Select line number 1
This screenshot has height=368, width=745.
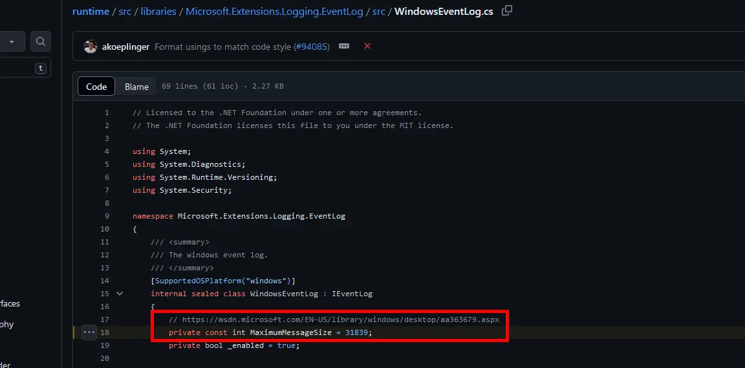(x=107, y=113)
